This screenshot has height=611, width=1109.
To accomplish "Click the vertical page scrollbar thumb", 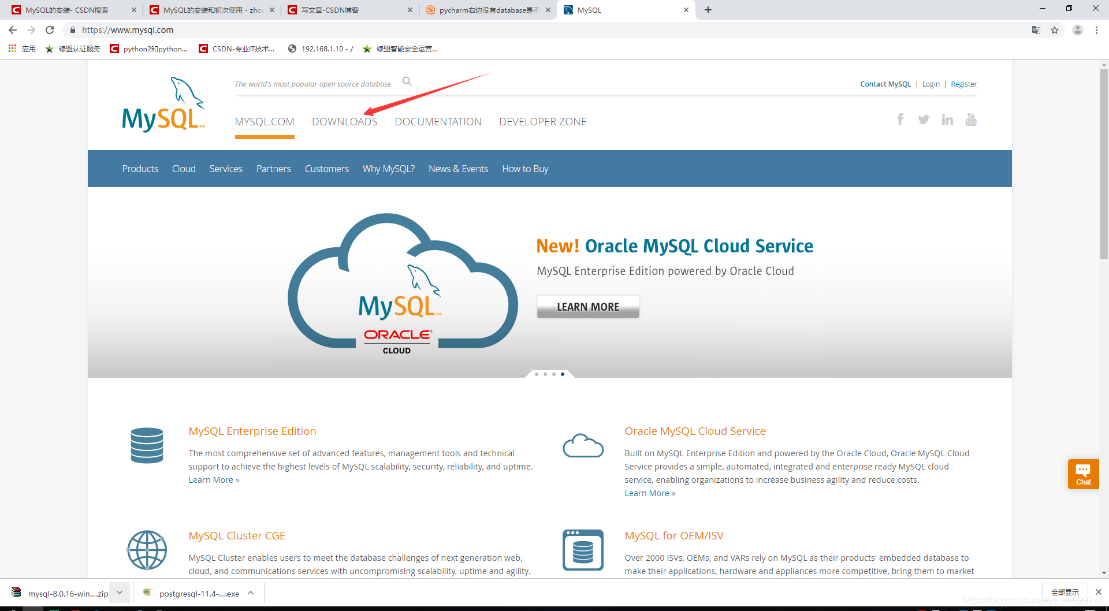I will (x=1104, y=164).
